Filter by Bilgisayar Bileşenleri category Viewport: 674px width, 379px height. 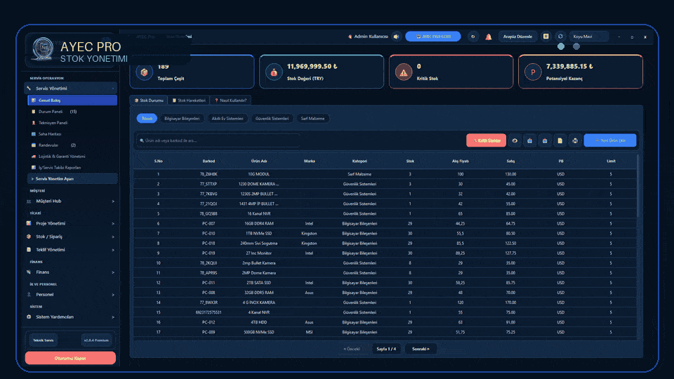pos(182,118)
